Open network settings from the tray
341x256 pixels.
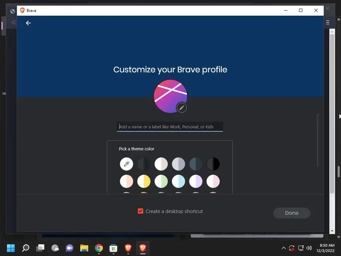coord(301,248)
